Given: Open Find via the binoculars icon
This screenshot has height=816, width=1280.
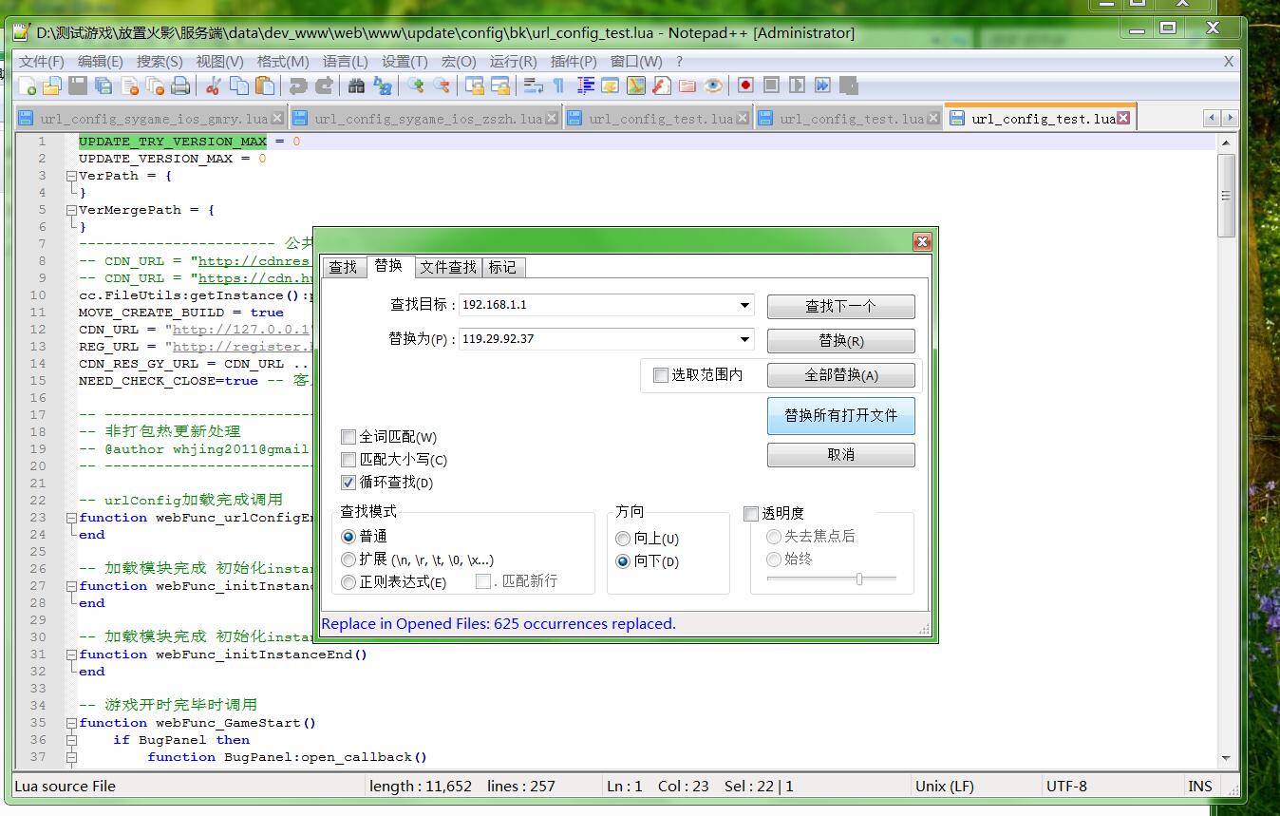Looking at the screenshot, I should [x=357, y=86].
